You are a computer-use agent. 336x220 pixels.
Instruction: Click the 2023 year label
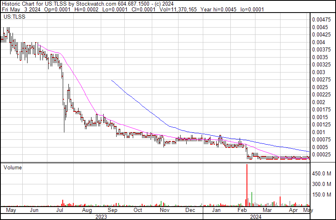[x=101, y=217]
